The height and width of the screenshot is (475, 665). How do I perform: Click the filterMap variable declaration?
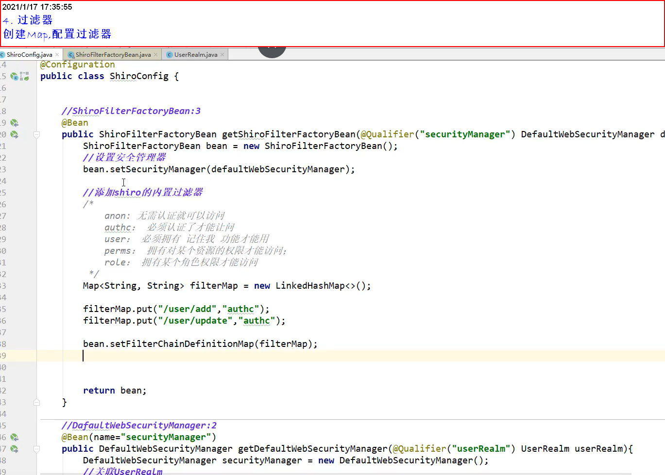214,286
